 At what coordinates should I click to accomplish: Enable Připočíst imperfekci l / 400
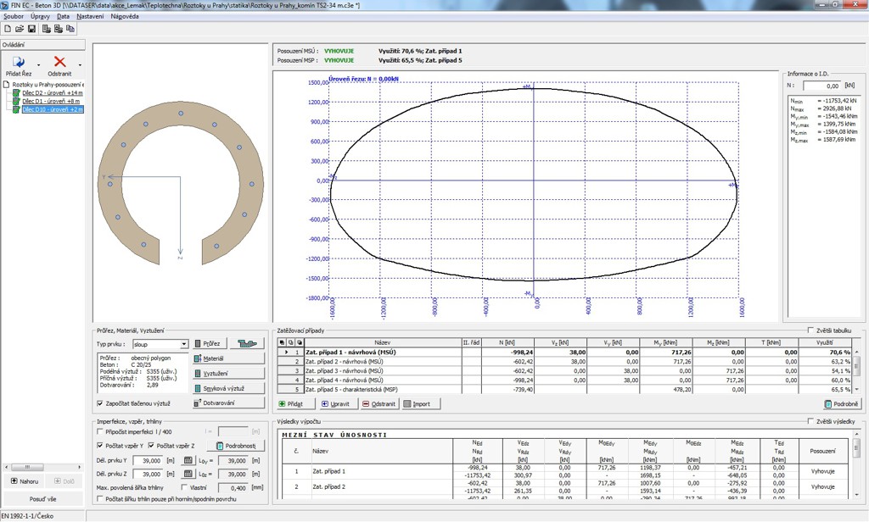[x=101, y=432]
